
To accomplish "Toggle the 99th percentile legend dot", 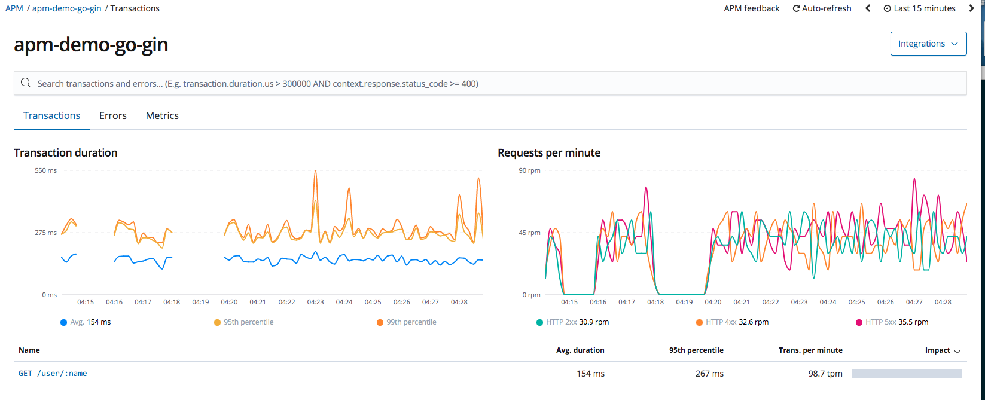I will coord(380,322).
